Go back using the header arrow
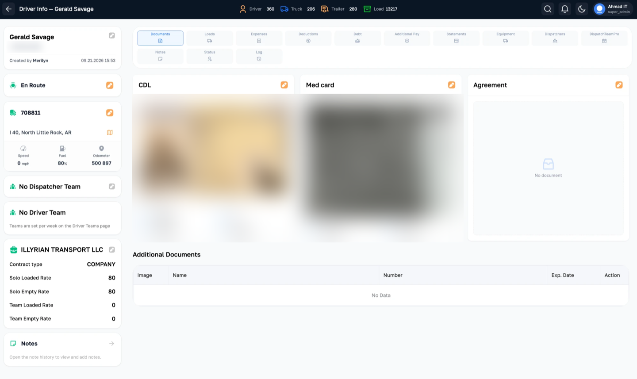Viewport: 637px width, 379px height. [x=9, y=9]
